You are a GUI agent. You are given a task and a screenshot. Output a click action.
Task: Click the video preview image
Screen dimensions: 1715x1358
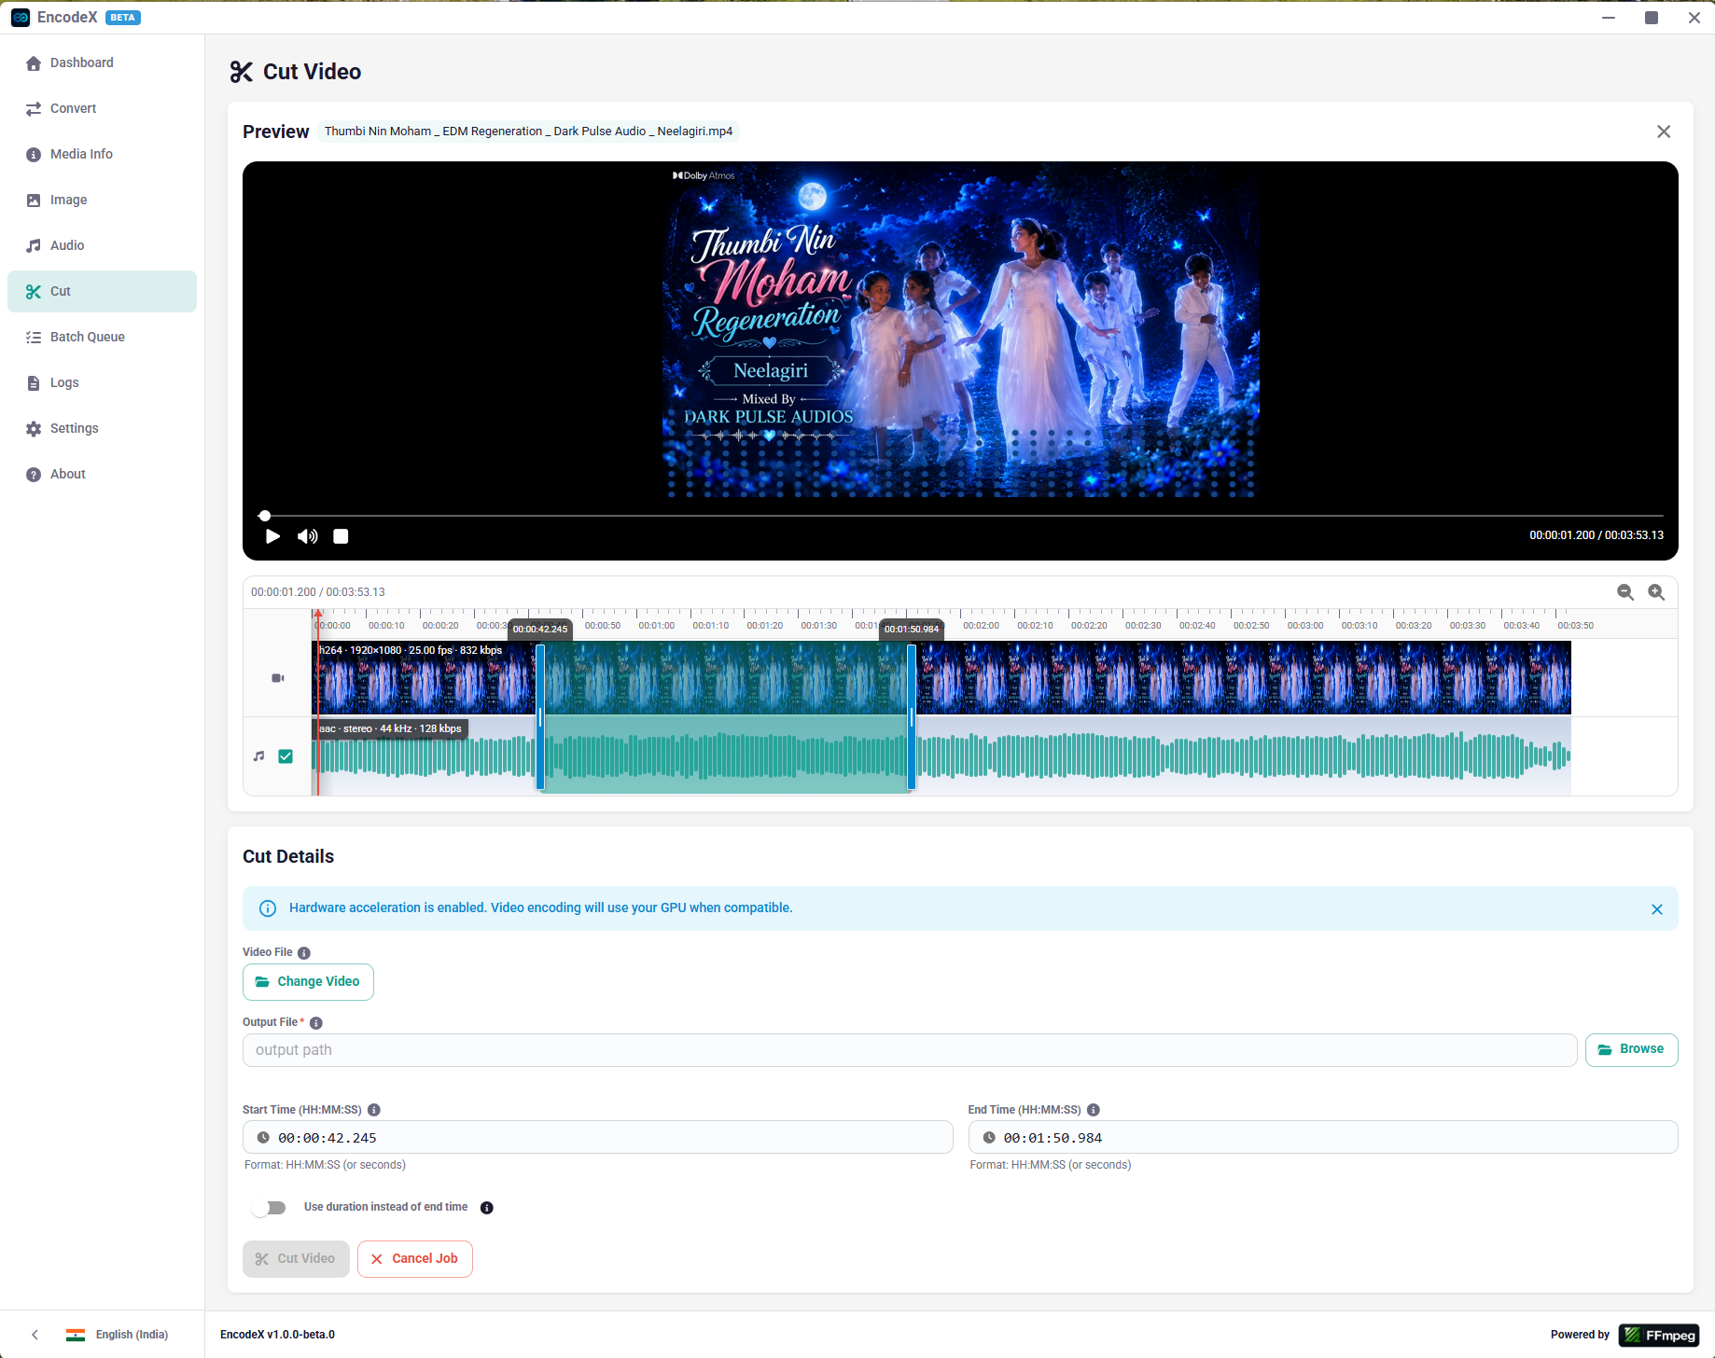(960, 329)
